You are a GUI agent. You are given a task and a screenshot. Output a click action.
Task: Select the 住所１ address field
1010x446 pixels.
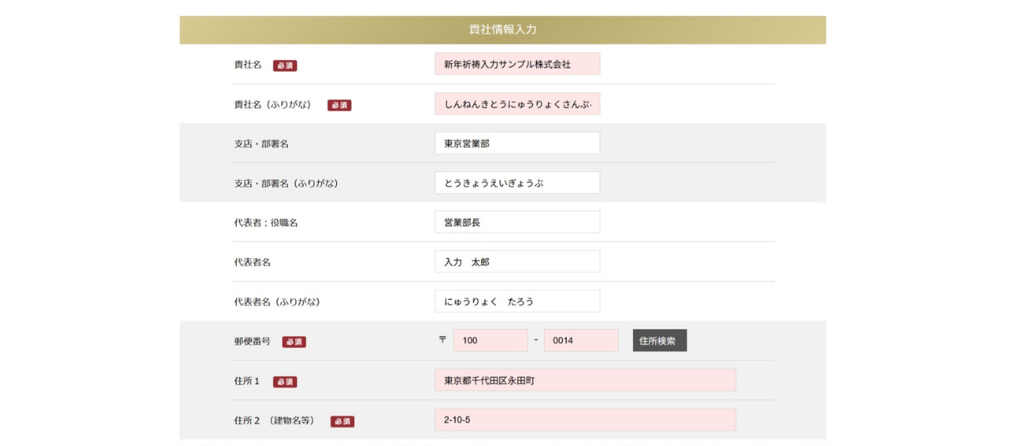[585, 380]
